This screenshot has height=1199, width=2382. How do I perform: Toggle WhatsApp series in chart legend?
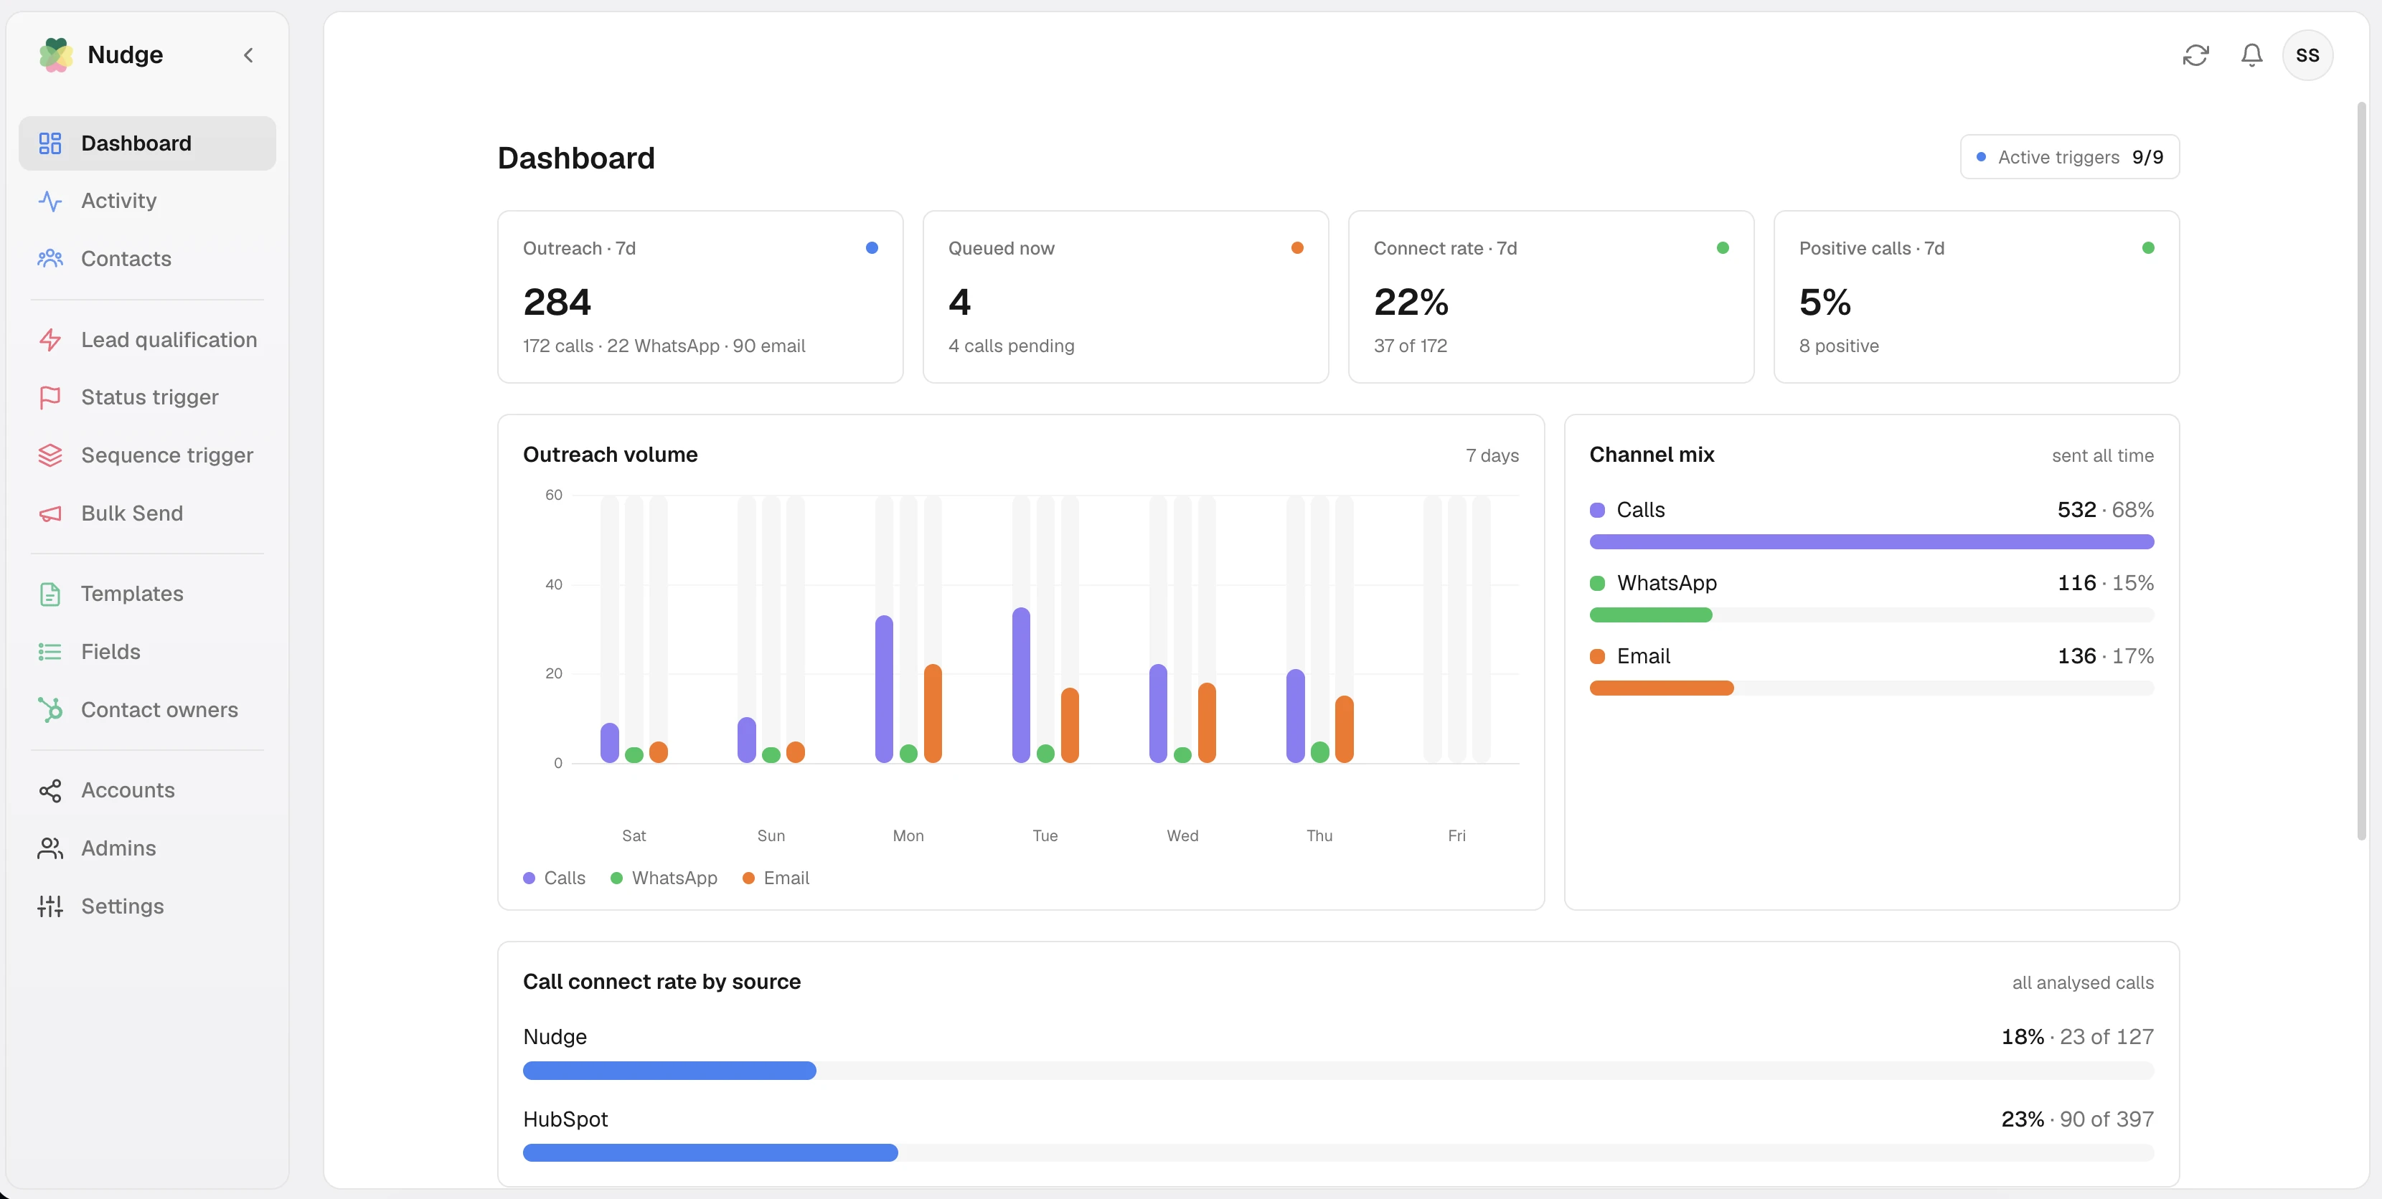664,878
